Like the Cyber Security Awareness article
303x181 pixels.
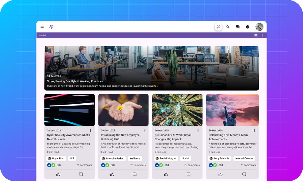point(58,174)
